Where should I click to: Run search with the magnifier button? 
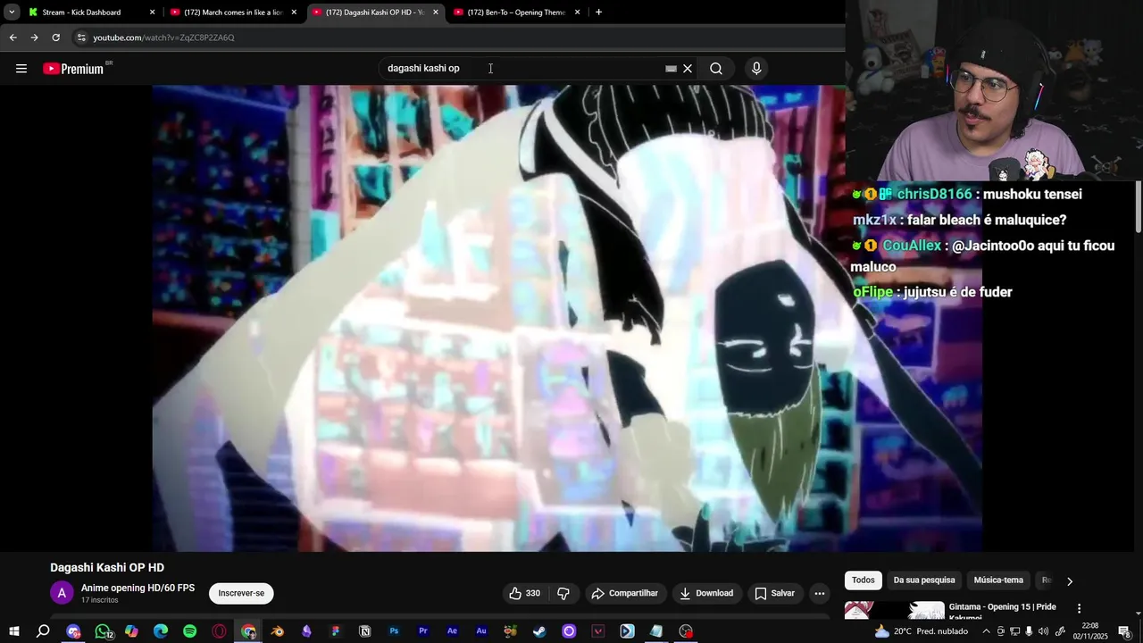tap(716, 69)
